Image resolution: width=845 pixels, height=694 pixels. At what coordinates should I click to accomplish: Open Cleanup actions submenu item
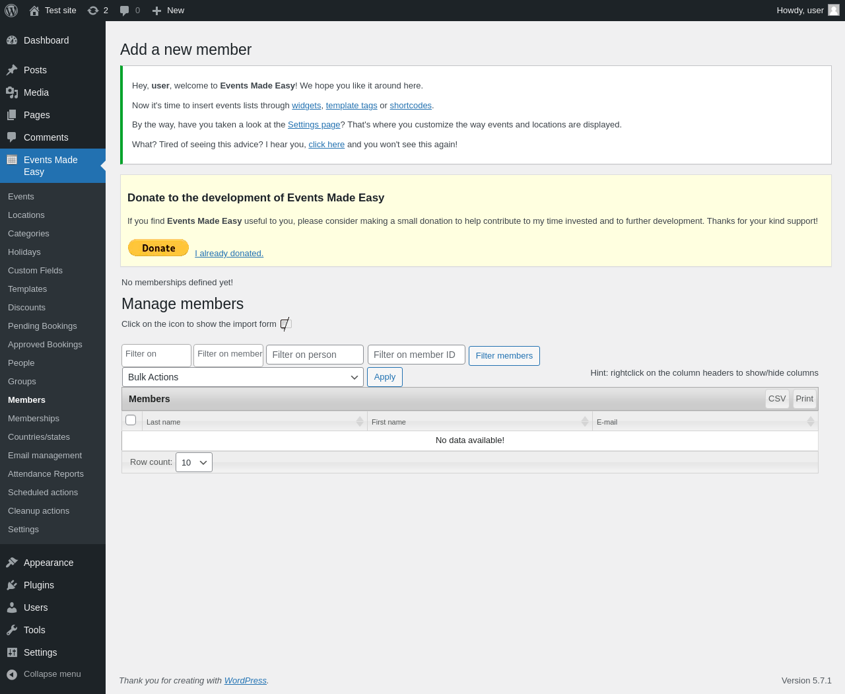point(38,511)
